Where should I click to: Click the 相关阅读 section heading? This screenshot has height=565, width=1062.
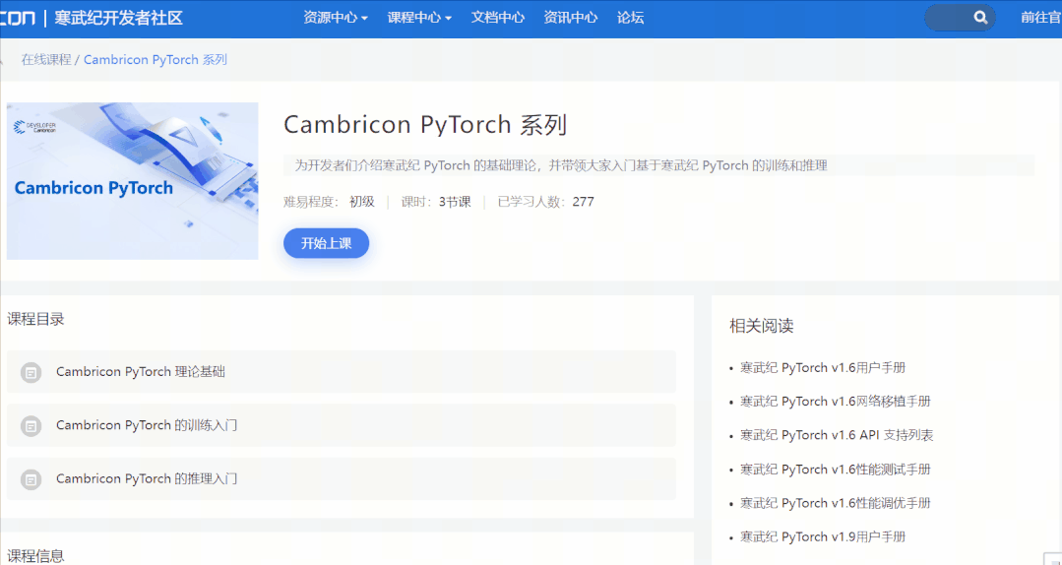click(761, 326)
